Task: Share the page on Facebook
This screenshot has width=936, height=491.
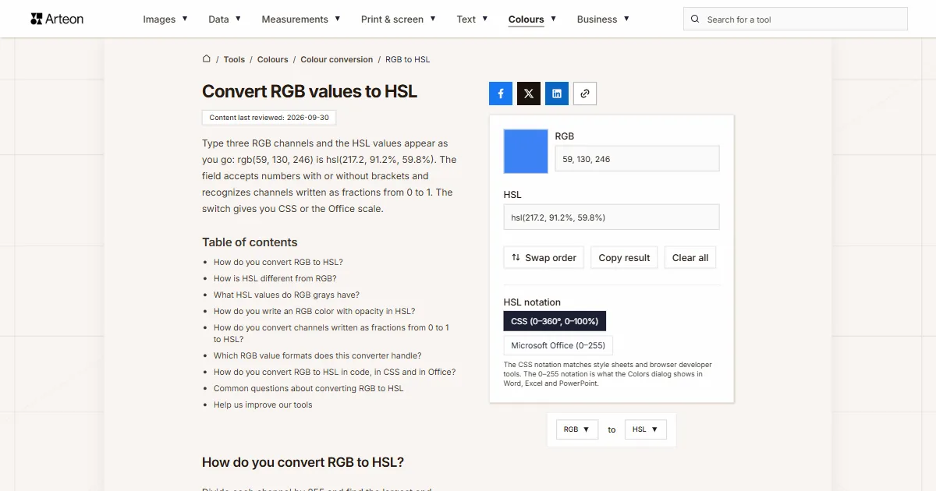Action: [x=501, y=94]
